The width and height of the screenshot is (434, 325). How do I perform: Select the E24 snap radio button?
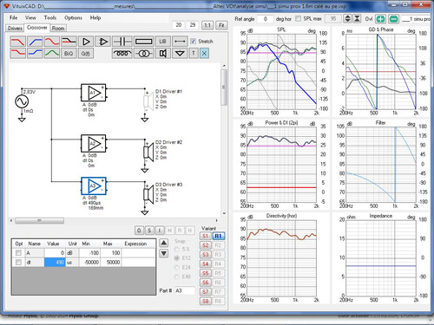pyautogui.click(x=176, y=268)
